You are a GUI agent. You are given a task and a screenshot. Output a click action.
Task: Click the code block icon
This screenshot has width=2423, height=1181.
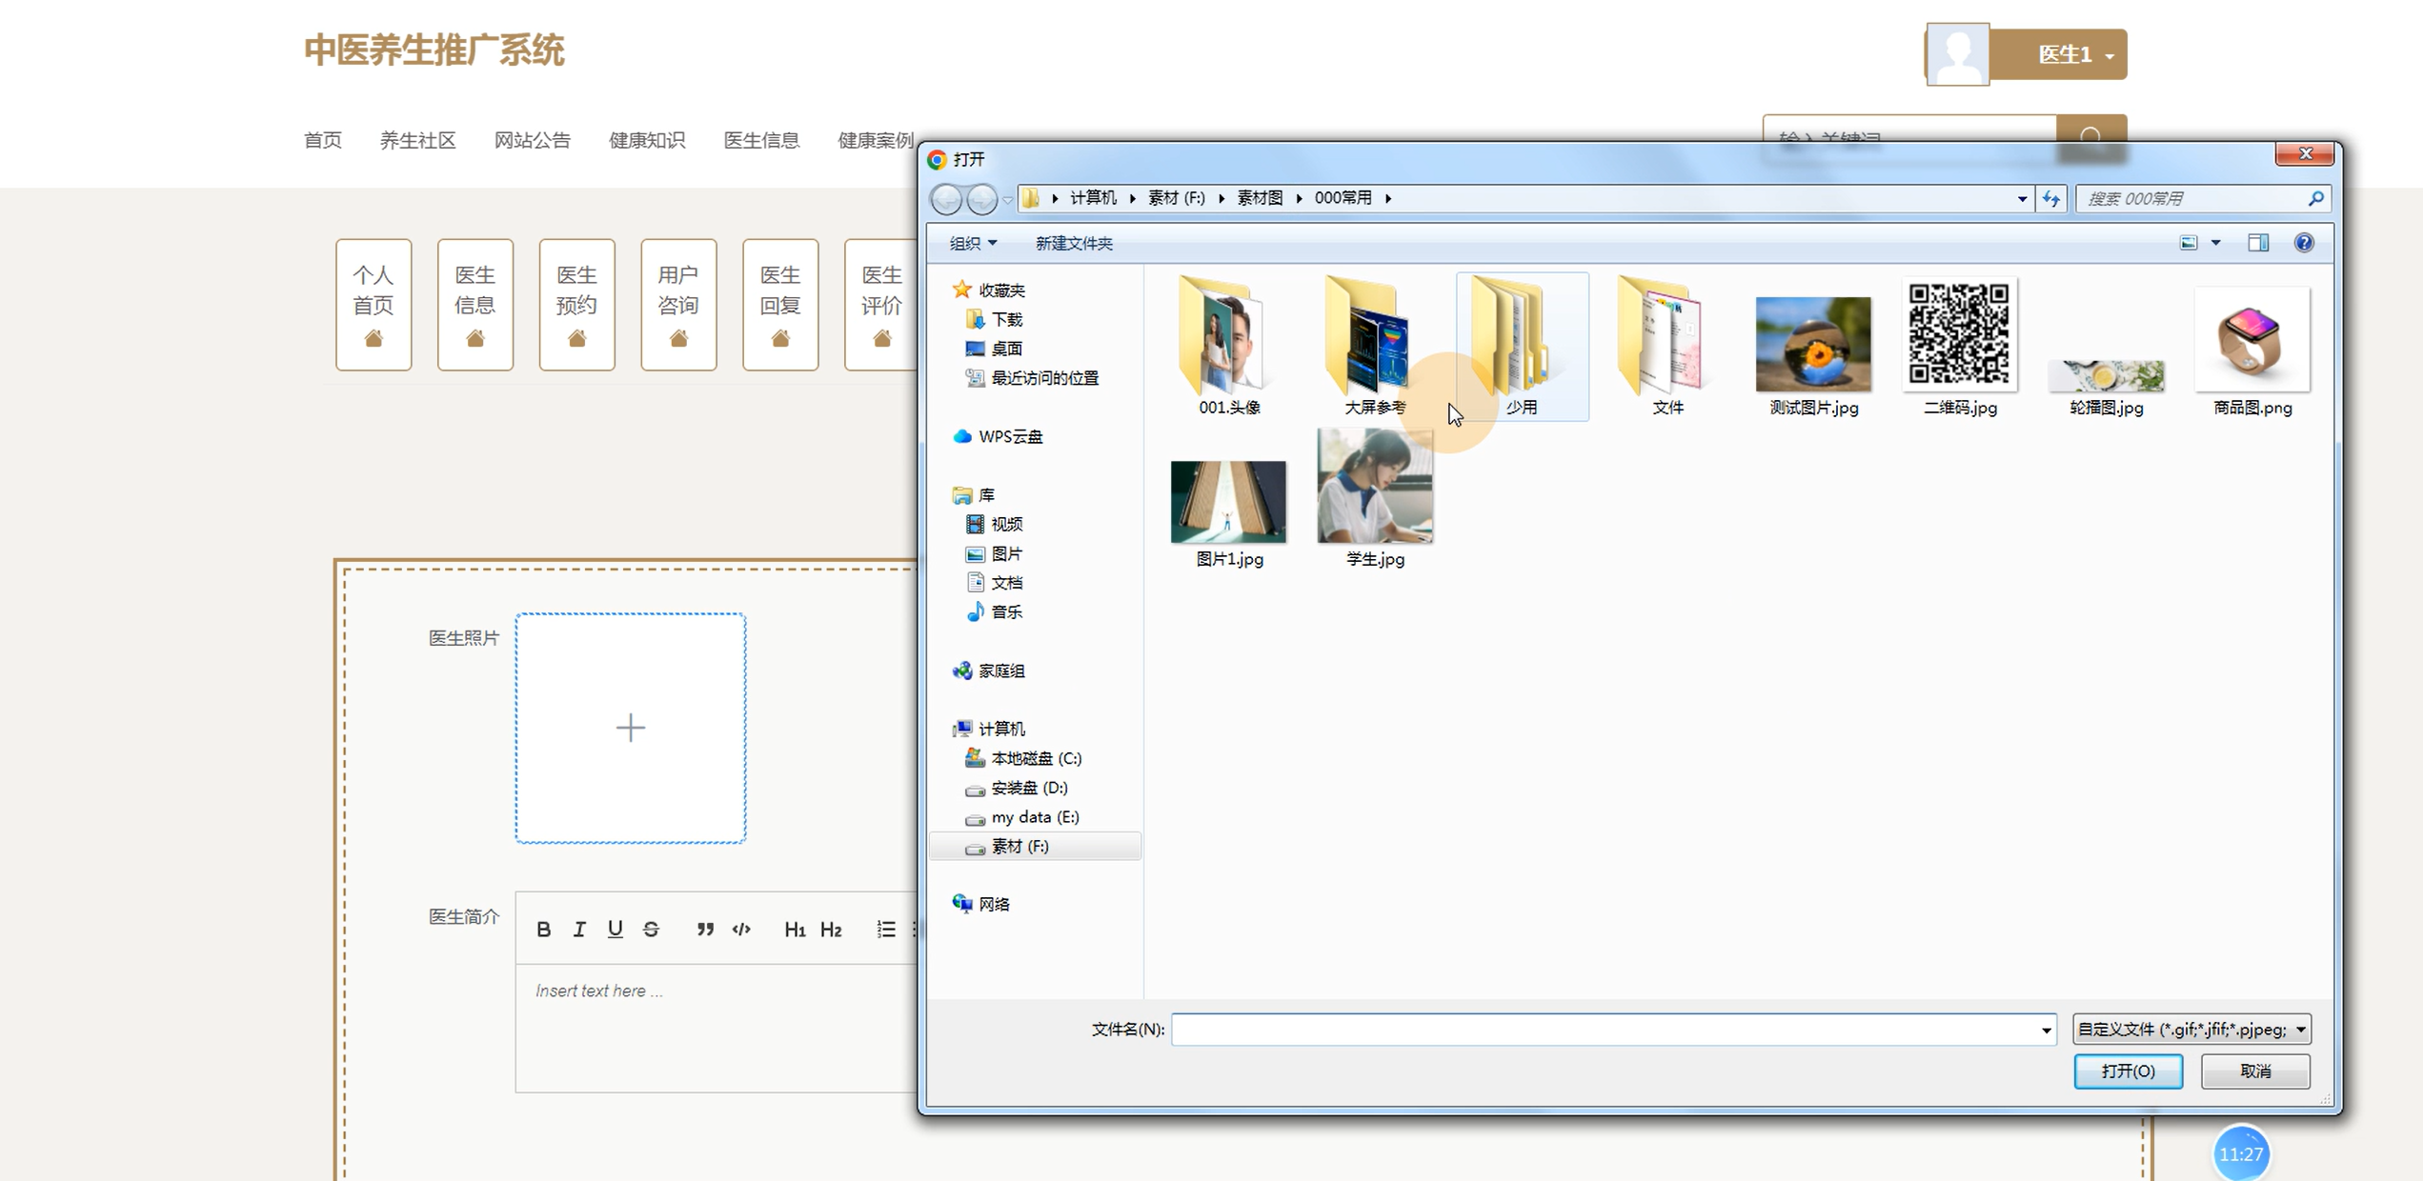coord(741,929)
